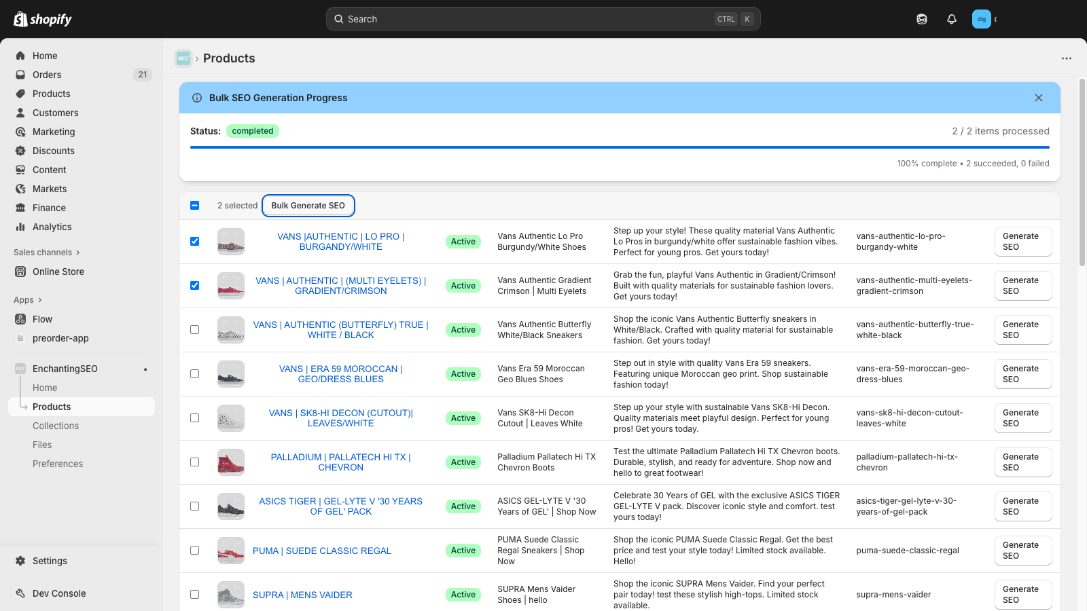Open the notifications bell
Viewport: 1087px width, 611px height.
pyautogui.click(x=951, y=18)
